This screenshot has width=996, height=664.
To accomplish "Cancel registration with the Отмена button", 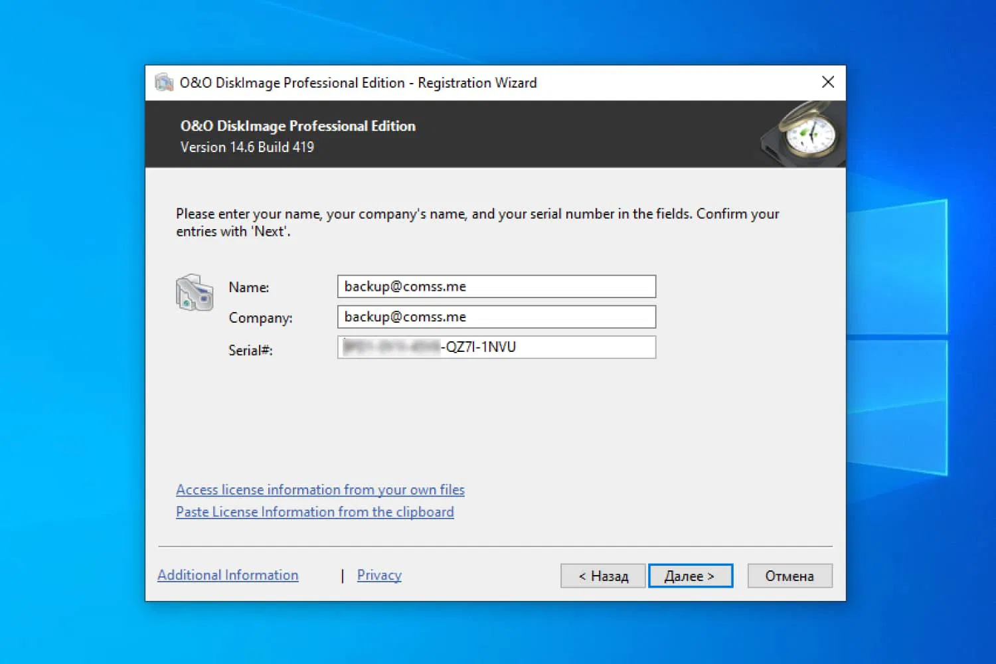I will coord(789,576).
